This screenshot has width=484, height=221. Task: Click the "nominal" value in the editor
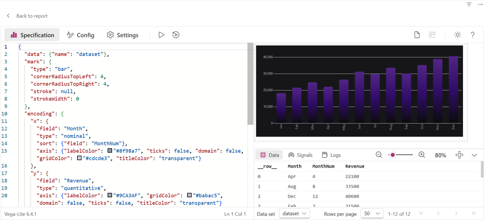(74, 136)
